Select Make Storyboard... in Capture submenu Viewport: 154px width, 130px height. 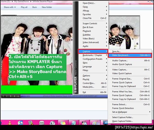pos(130,55)
